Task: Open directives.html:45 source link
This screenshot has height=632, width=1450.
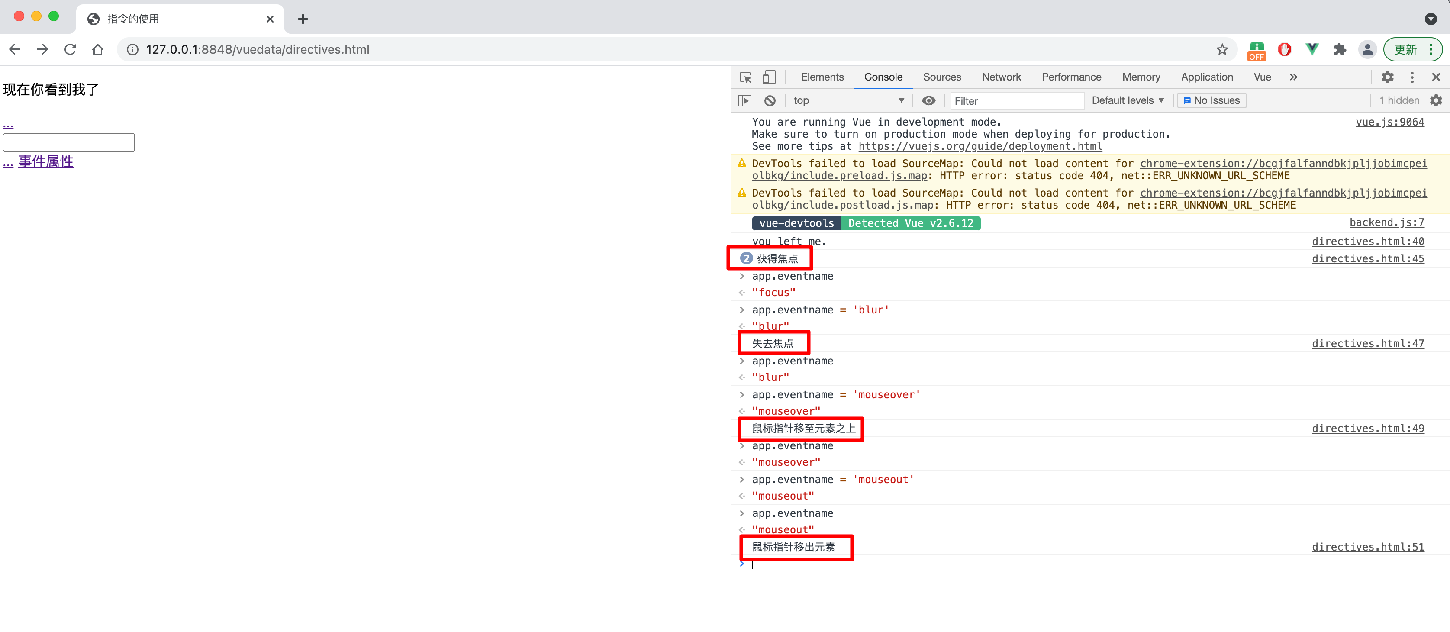Action: (x=1367, y=258)
